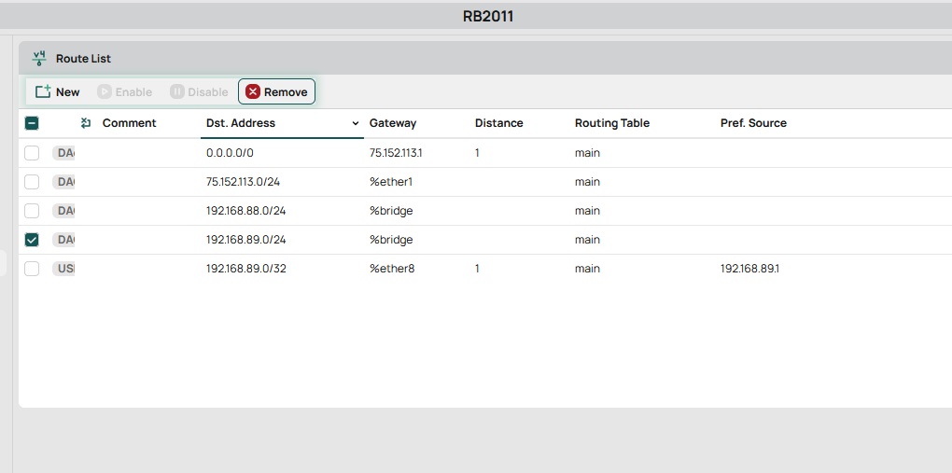
Task: Click gateway %ether1
Action: [x=390, y=182]
